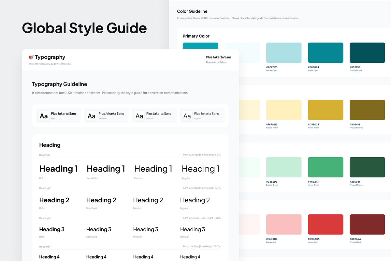Choose the Hover Green #46B277 swatch
This screenshot has width=391, height=261.
tap(326, 167)
